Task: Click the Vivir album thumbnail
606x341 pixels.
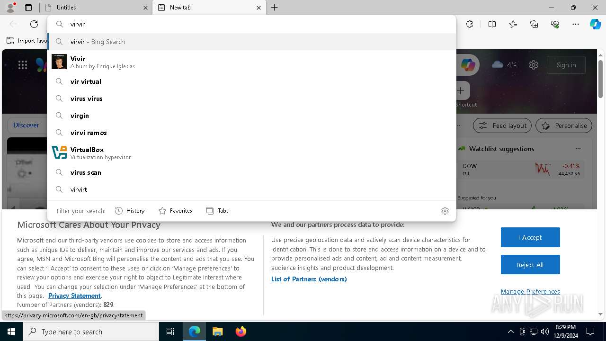Action: pos(59,62)
